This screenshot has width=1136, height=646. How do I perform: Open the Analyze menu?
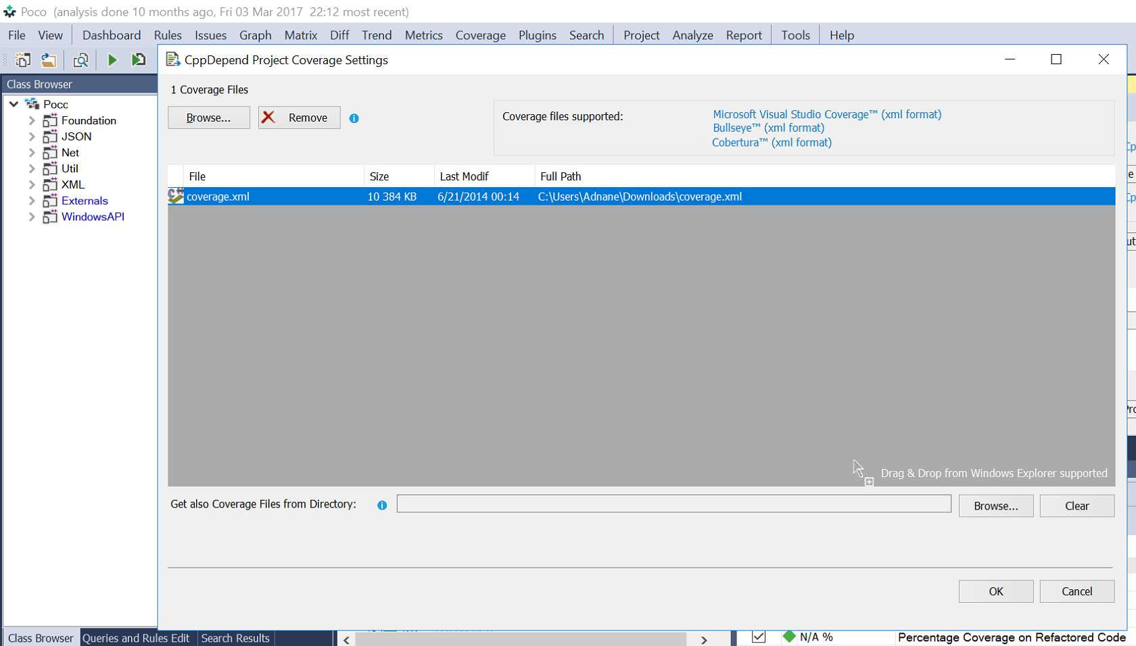[692, 35]
